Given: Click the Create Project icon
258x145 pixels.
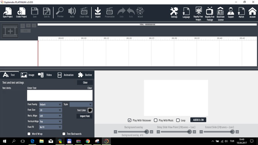Looking at the screenshot, I should click(21, 12).
